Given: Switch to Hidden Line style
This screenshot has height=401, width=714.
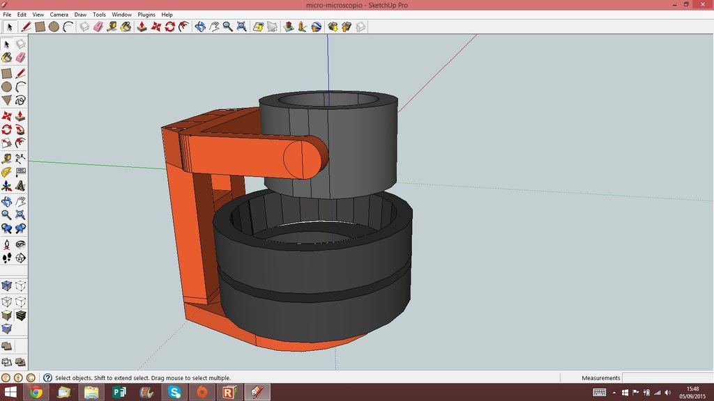Looking at the screenshot, I should [x=20, y=301].
